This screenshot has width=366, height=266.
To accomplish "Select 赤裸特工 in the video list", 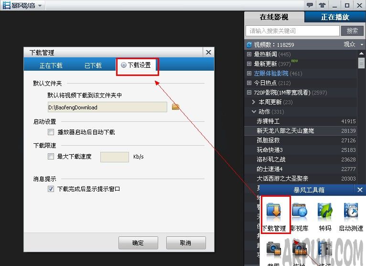I will 301,121.
